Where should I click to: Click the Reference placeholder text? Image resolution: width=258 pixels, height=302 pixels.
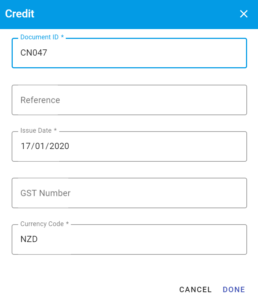click(40, 100)
